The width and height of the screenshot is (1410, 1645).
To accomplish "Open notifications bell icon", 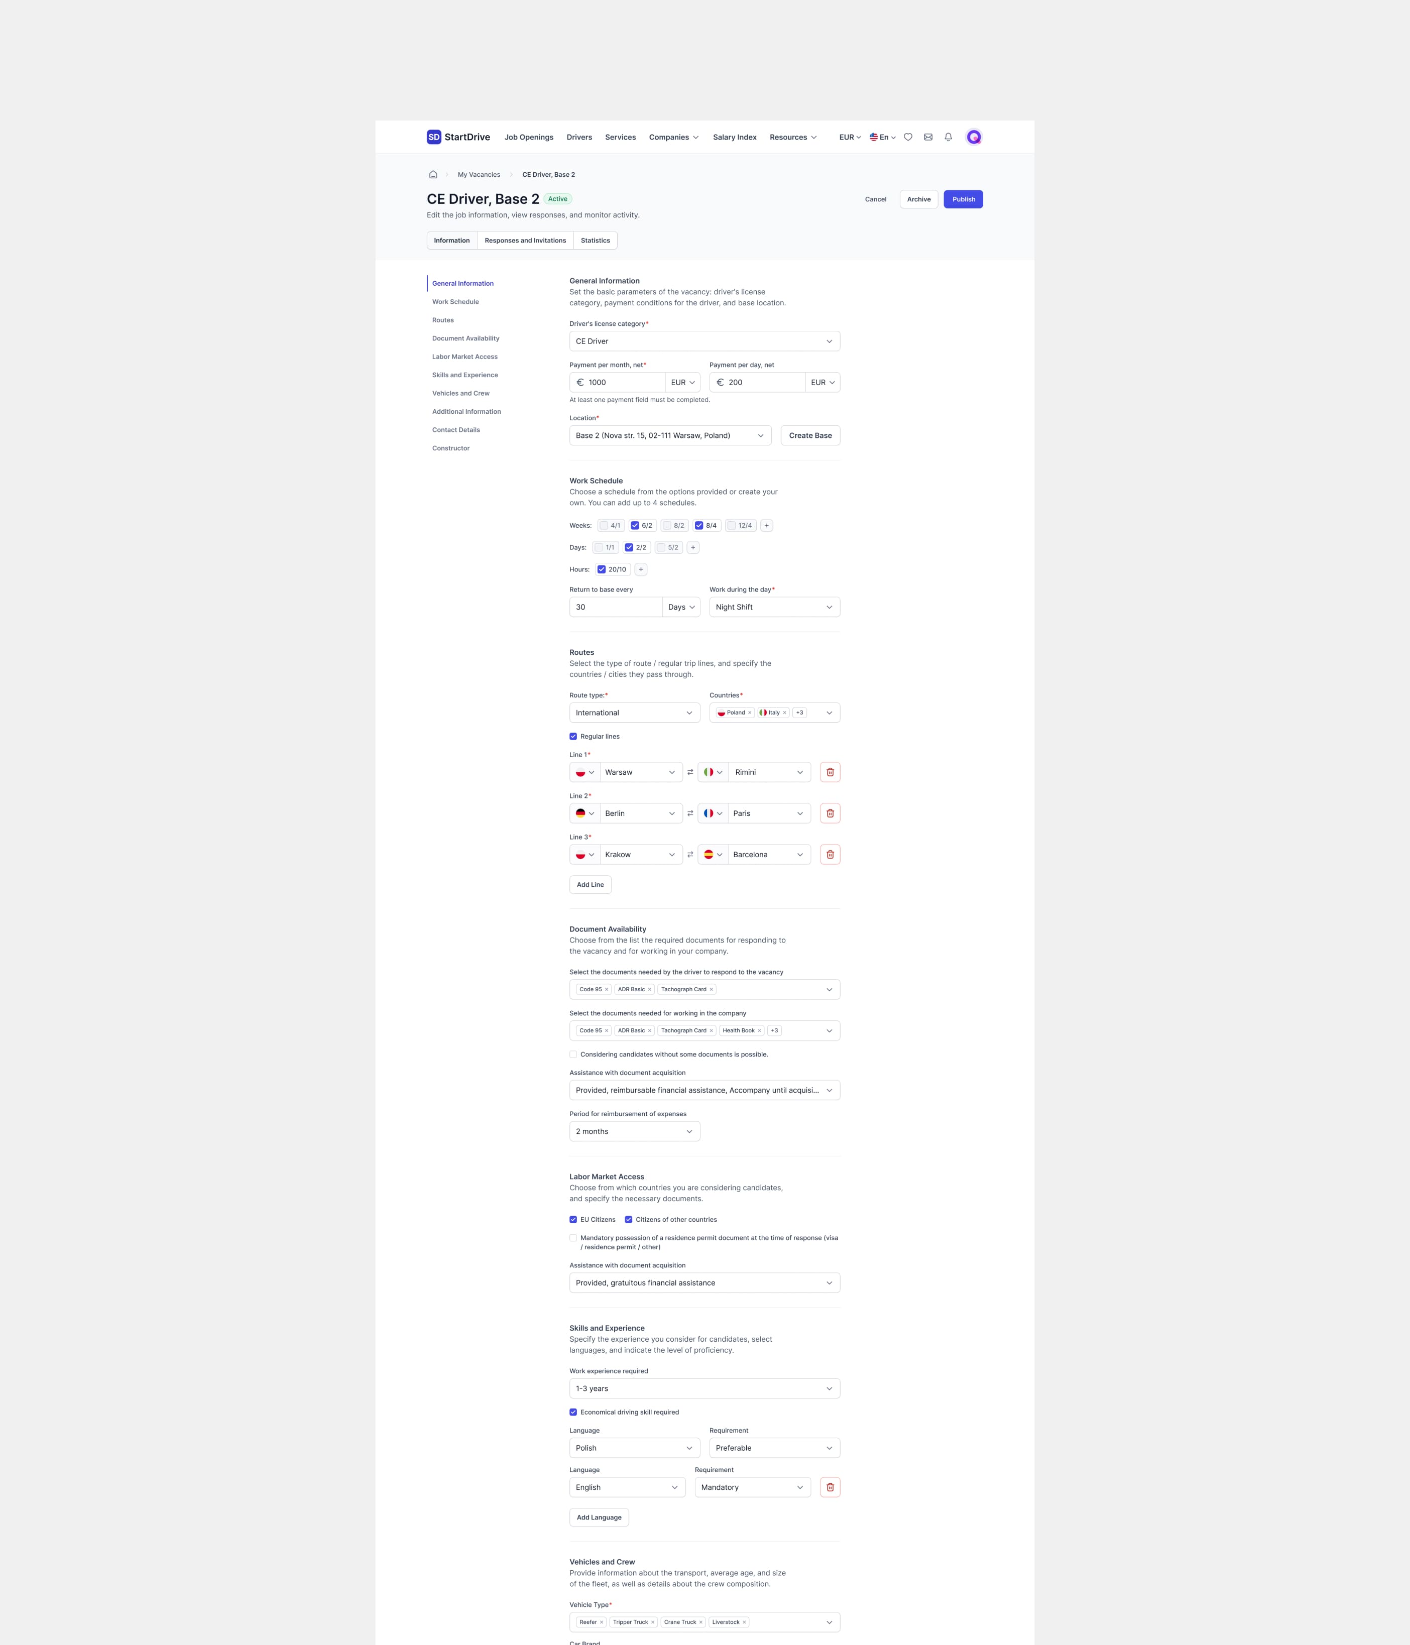I will 948,138.
